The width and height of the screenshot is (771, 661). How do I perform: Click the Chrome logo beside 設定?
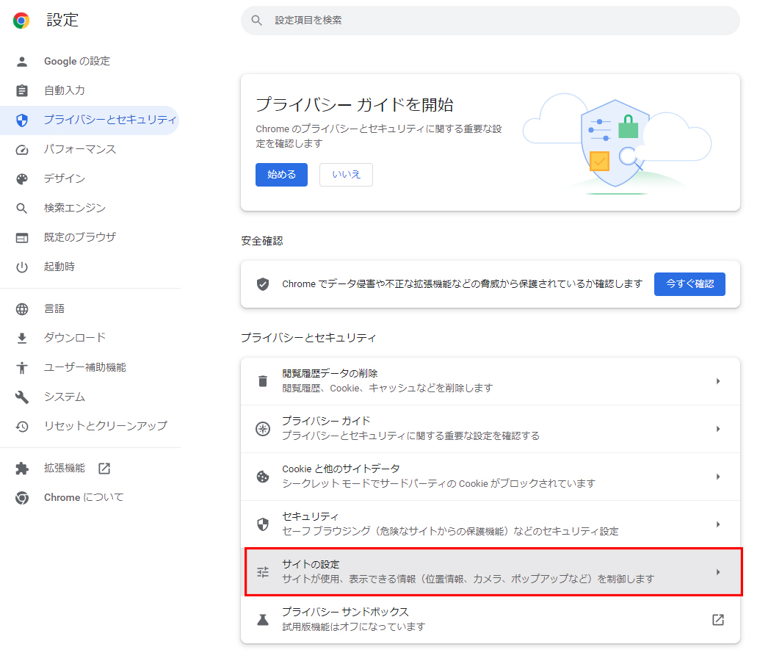(21, 20)
